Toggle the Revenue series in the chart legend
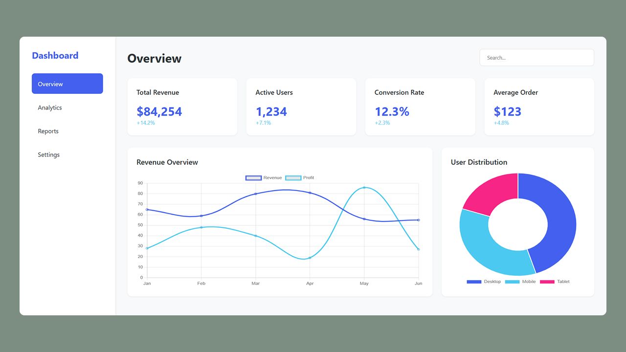This screenshot has height=352, width=626. 264,177
